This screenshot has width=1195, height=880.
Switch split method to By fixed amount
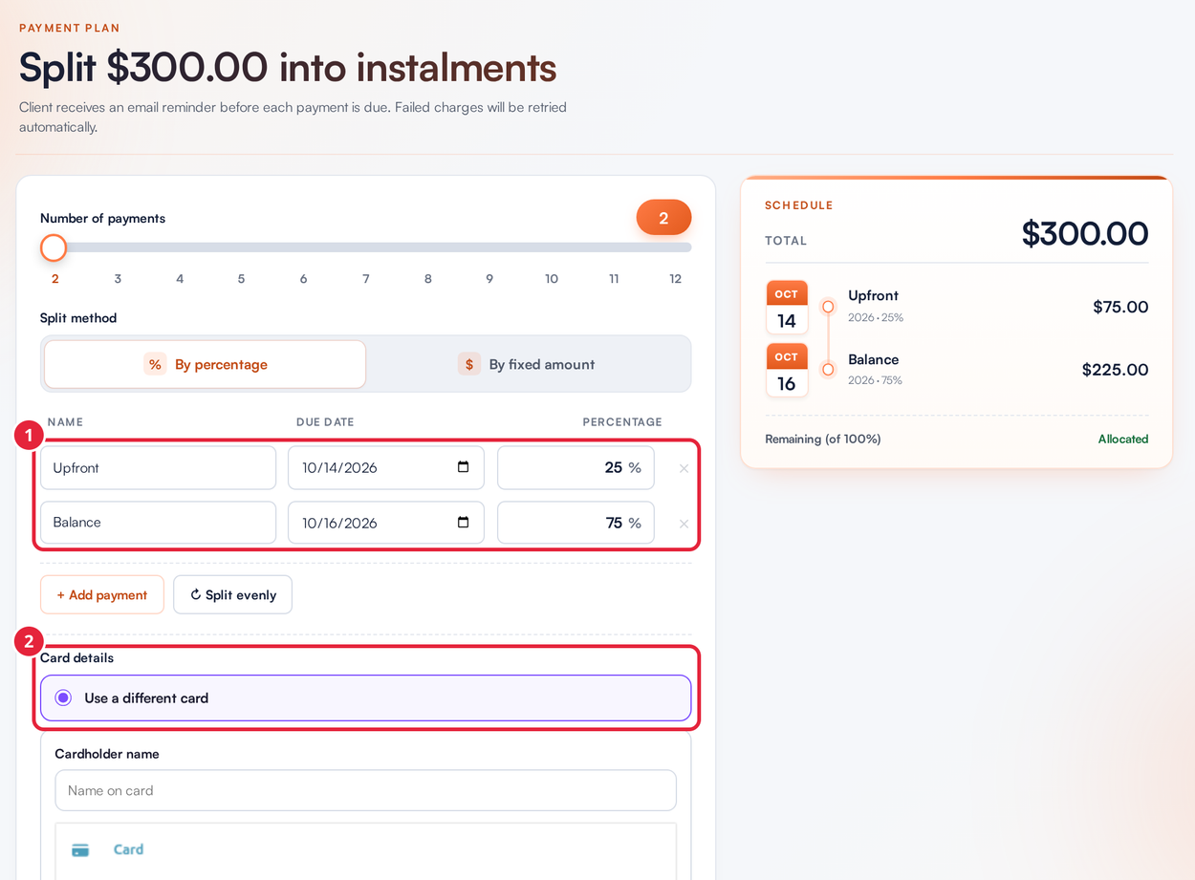(527, 364)
